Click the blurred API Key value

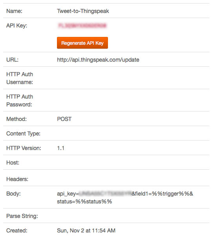tap(82, 26)
